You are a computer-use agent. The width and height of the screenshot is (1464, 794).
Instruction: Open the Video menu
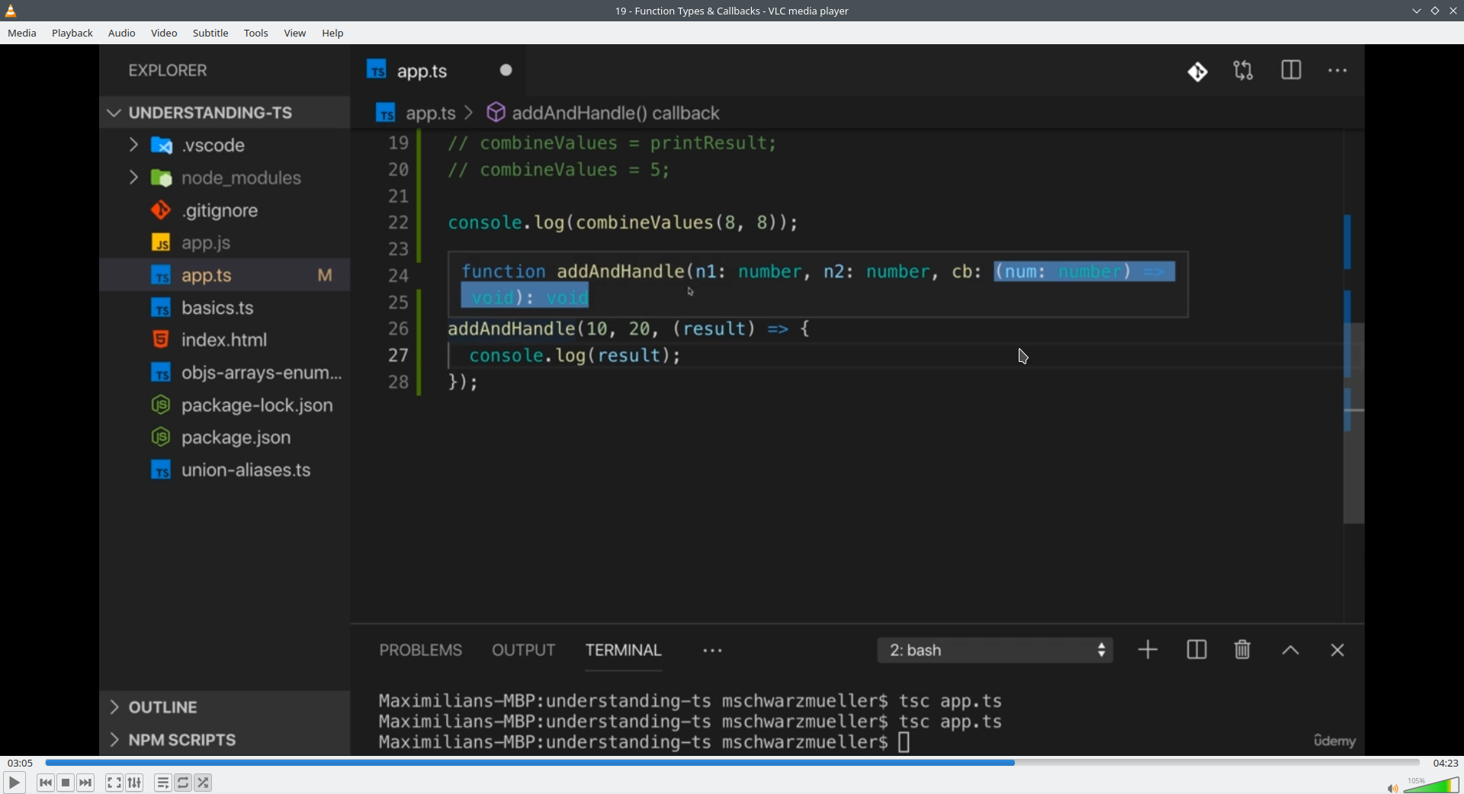[164, 34]
